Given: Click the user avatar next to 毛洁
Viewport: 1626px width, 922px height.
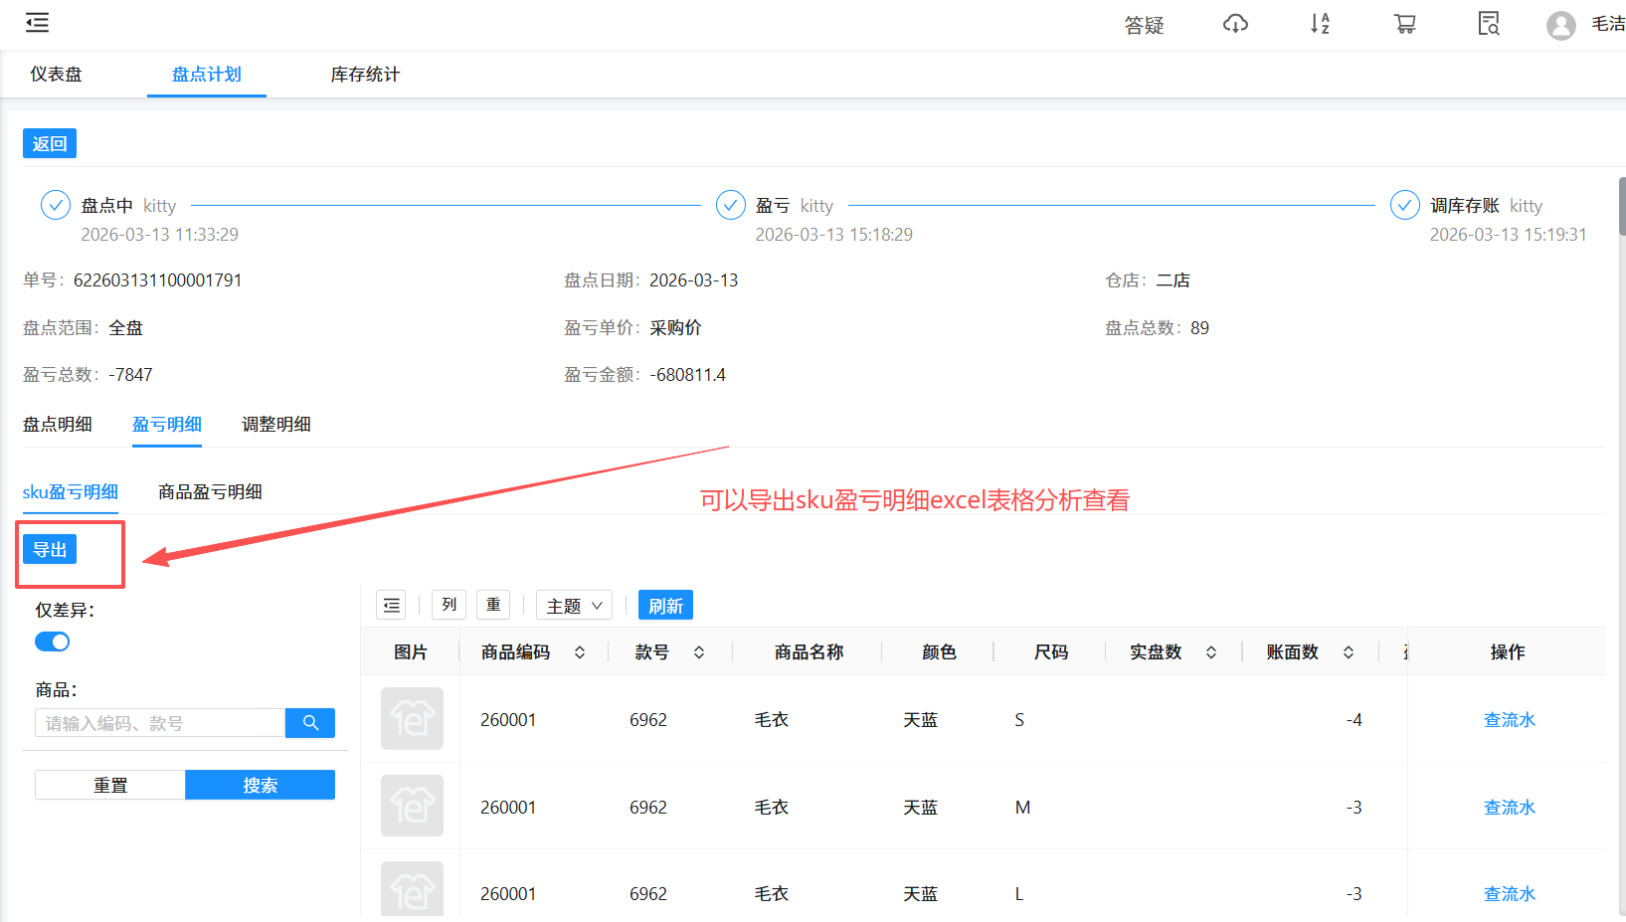Looking at the screenshot, I should [1560, 26].
